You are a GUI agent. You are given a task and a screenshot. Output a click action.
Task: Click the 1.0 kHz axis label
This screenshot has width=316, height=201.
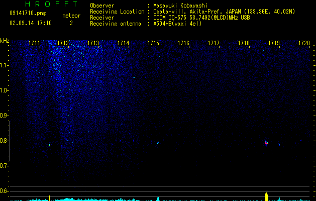pos(4,90)
